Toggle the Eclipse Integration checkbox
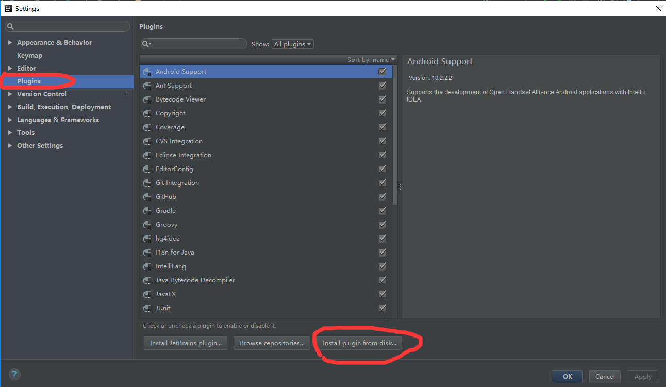This screenshot has height=387, width=666. pos(382,155)
